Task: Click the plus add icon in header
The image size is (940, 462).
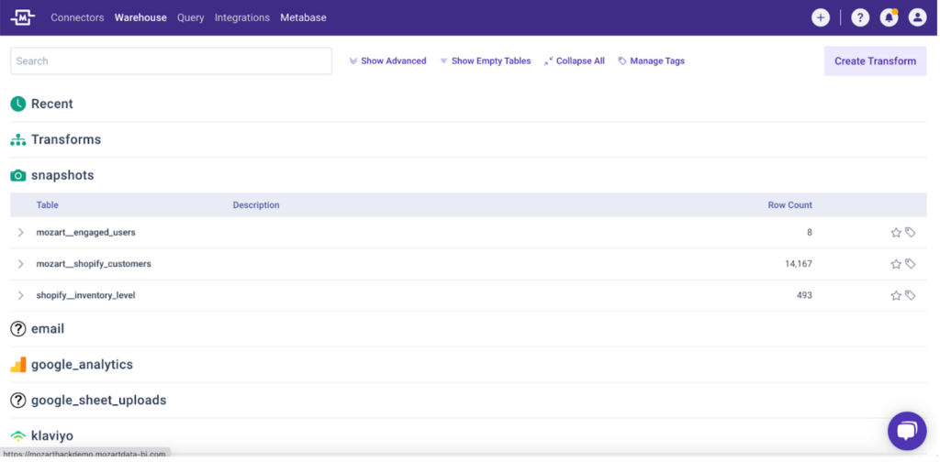Action: 820,18
